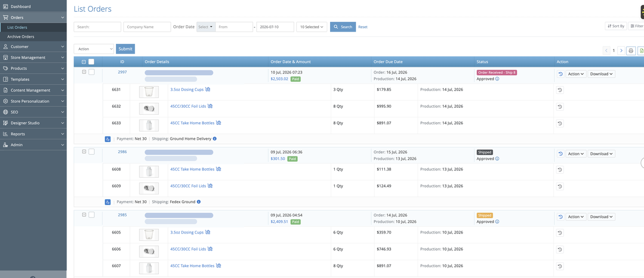644x278 pixels.
Task: Open Dashboard in sidebar
Action: point(33,6)
